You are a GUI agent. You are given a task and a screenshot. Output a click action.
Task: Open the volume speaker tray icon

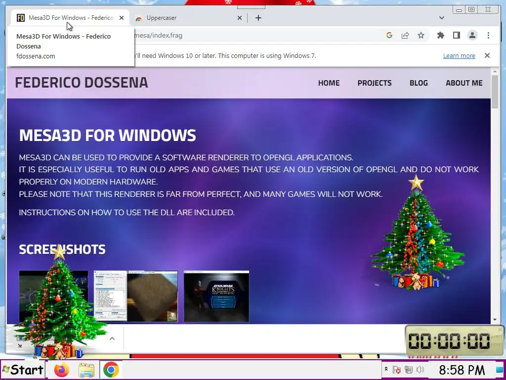click(420, 370)
